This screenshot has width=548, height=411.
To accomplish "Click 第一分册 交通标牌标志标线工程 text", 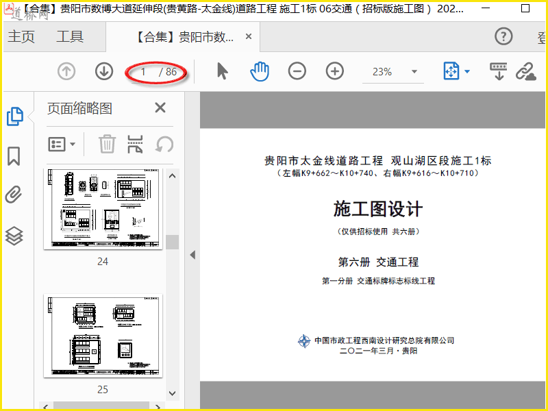I will [x=378, y=281].
